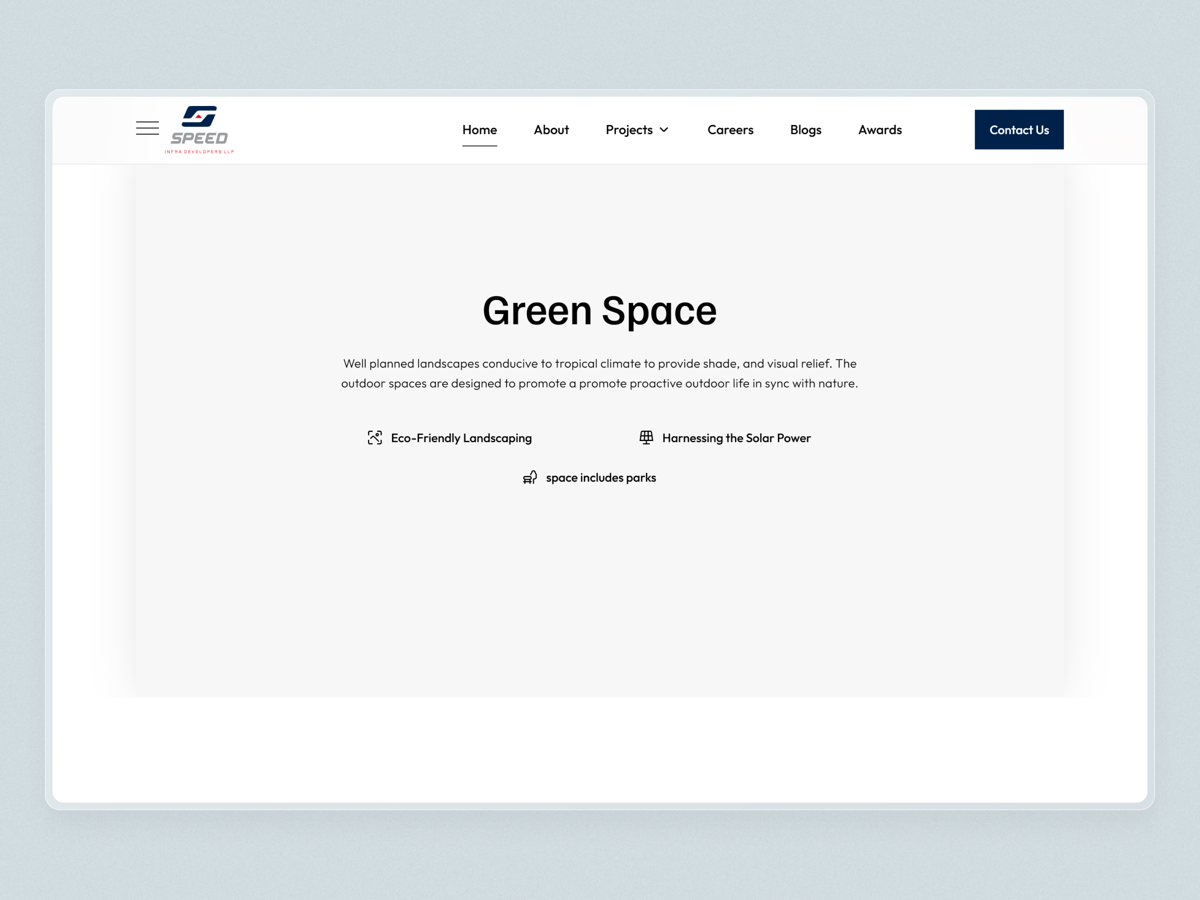1200x900 pixels.
Task: Click the arrows icon beside Eco-Friendly Landscaping
Action: pos(374,437)
